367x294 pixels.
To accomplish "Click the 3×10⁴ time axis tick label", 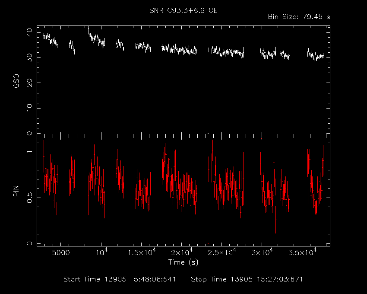I will pyautogui.click(x=262, y=252).
